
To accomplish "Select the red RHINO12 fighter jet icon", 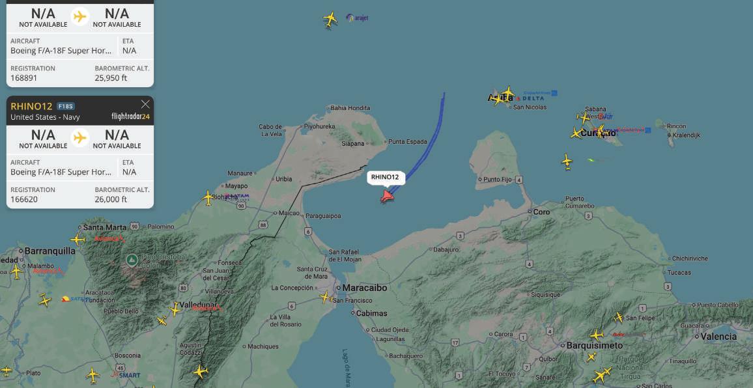I will tap(387, 197).
